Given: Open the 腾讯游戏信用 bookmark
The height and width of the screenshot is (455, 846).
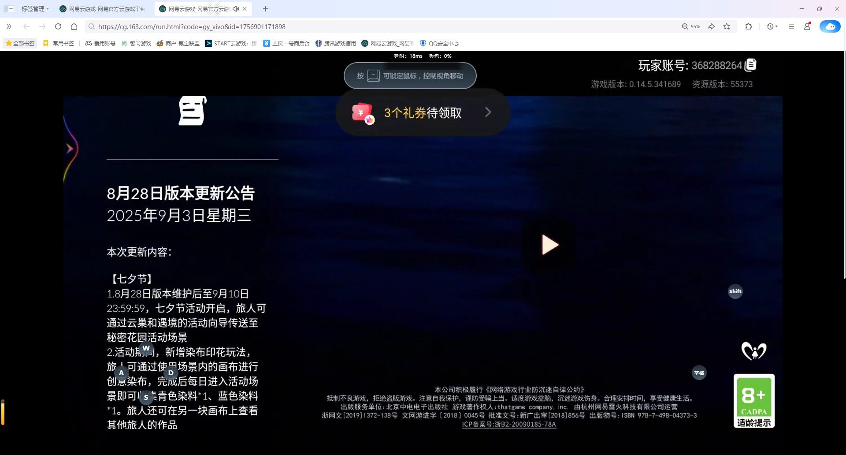Looking at the screenshot, I should pyautogui.click(x=335, y=43).
